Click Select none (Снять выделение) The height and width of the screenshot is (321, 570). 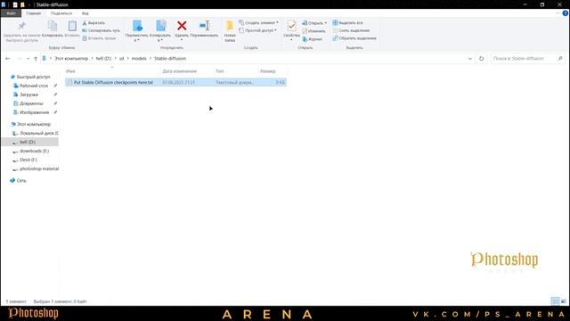point(351,30)
